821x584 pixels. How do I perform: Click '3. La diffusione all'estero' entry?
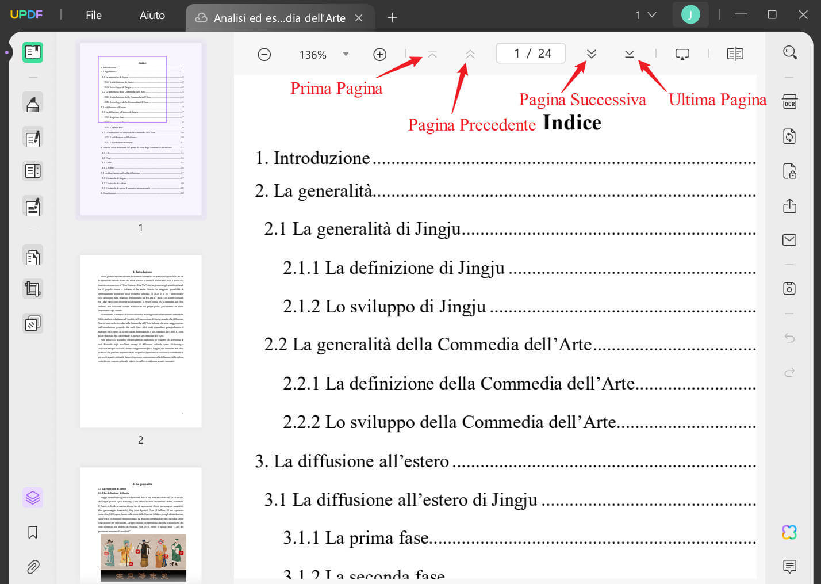tap(505, 461)
